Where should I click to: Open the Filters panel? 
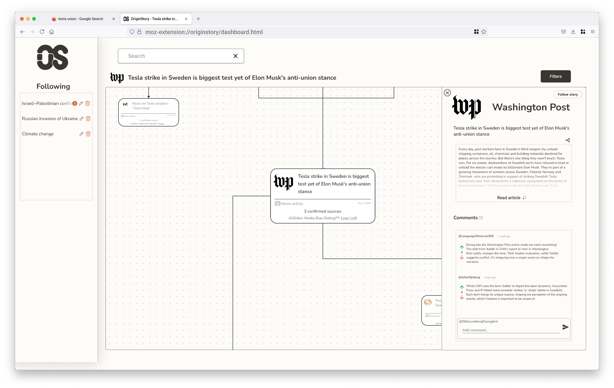pyautogui.click(x=555, y=76)
